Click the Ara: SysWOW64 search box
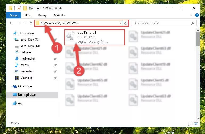This screenshot has width=205, height=134. [164, 23]
